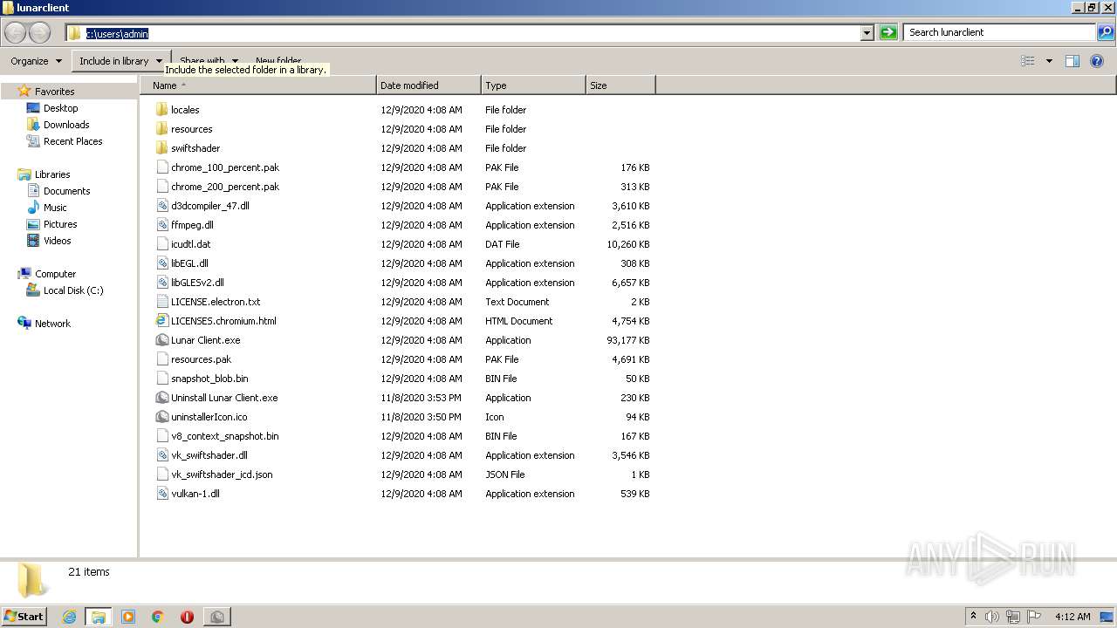Select the file libEGL.dll
Viewport: 1117px width, 628px height.
point(189,263)
